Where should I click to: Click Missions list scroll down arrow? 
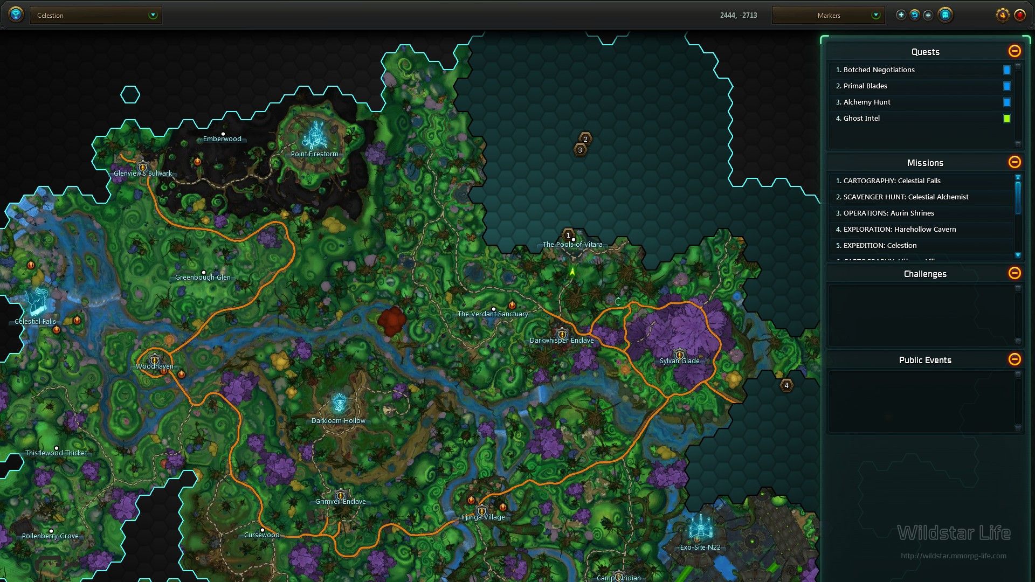(x=1018, y=255)
